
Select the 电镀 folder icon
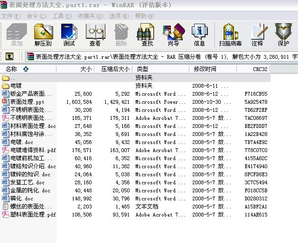pos(6,86)
